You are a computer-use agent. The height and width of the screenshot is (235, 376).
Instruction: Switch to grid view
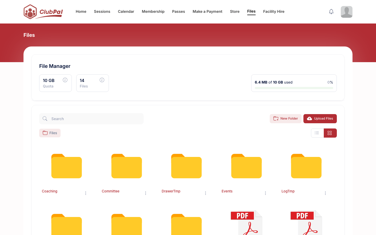pyautogui.click(x=330, y=133)
